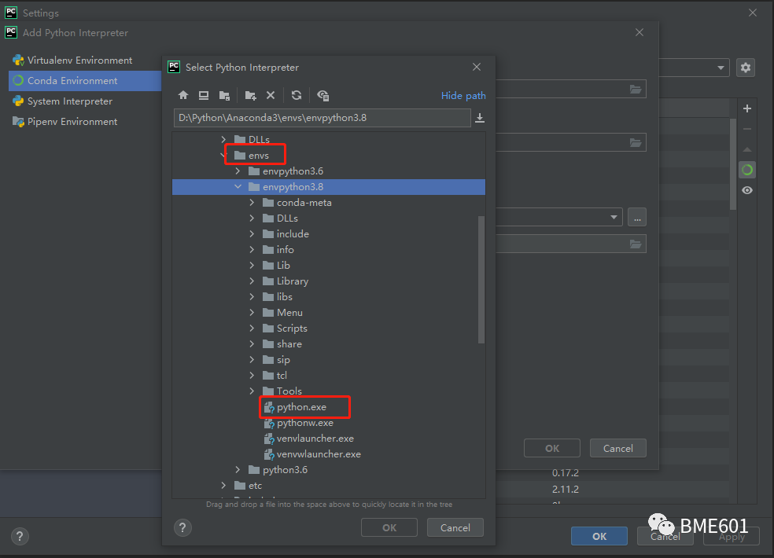The height and width of the screenshot is (558, 774).
Task: Collapse the envpython3.8 folder
Action: coord(238,187)
